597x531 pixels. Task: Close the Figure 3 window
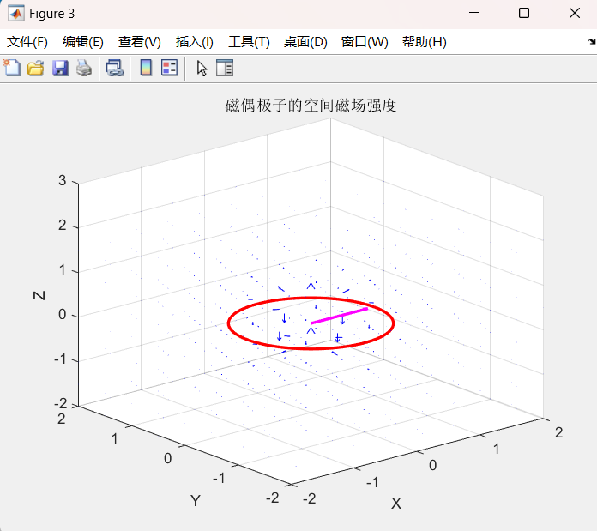click(575, 14)
